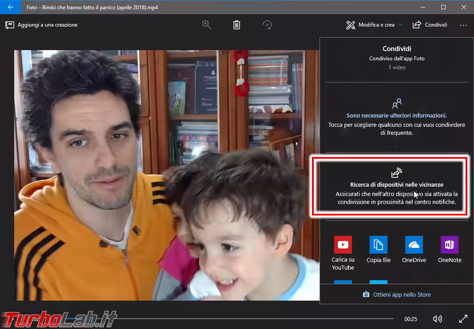
Task: Toggle the volume speaker icon
Action: pyautogui.click(x=437, y=319)
